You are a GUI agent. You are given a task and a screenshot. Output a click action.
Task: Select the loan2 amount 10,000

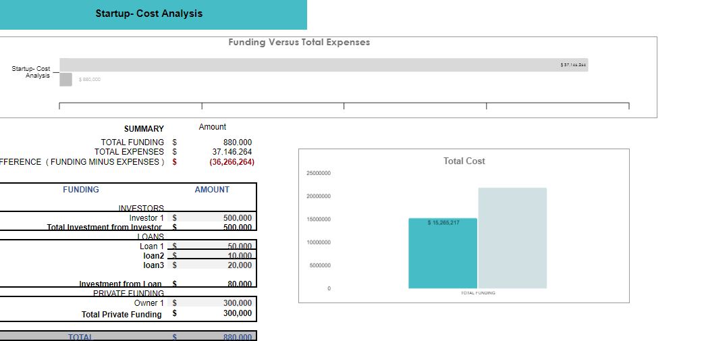(x=240, y=256)
